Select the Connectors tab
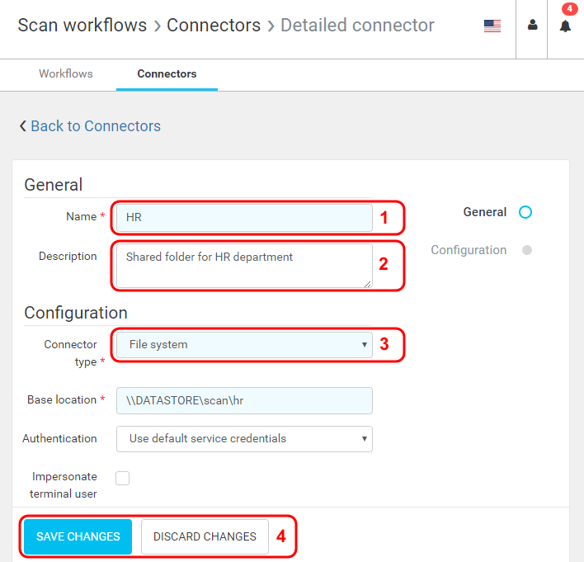Viewport: 584px width, 562px height. (167, 74)
